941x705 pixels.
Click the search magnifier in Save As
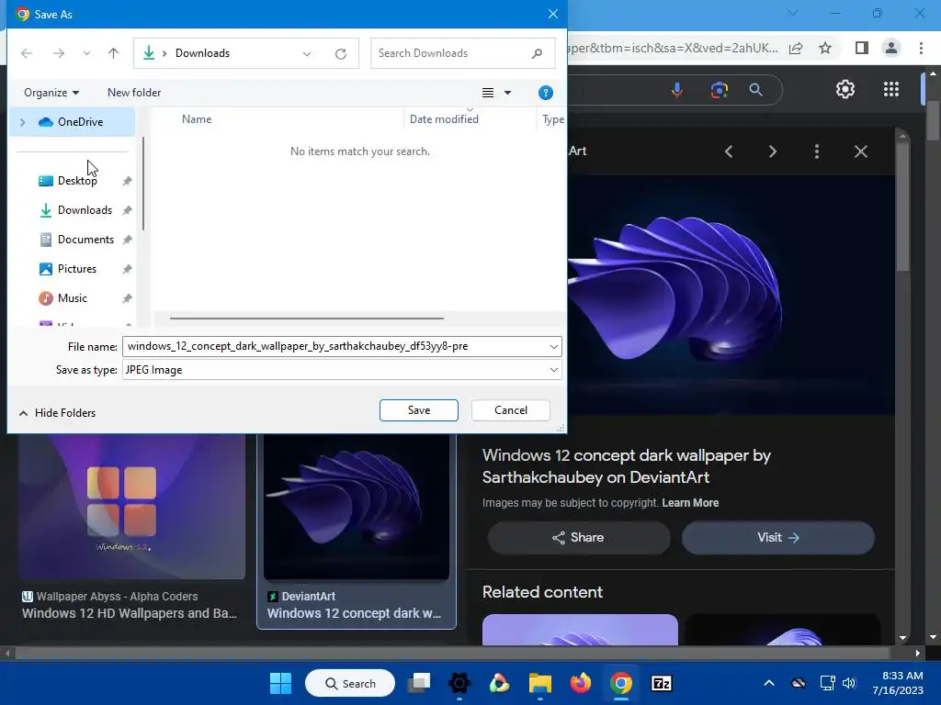(x=537, y=53)
